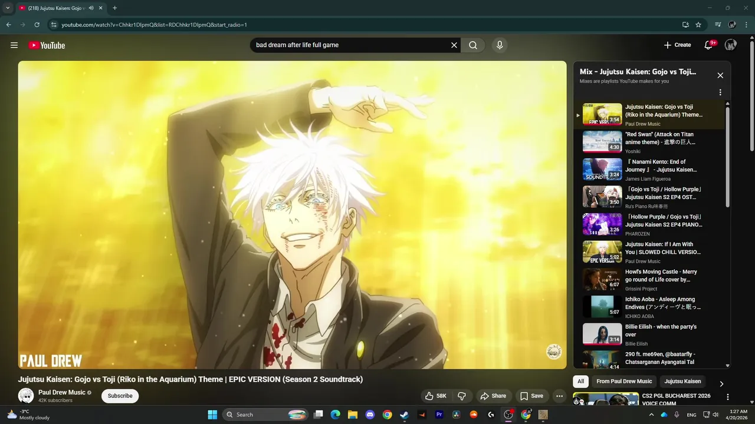The image size is (755, 424).
Task: Open the YouTube account avatar menu
Action: click(x=731, y=45)
